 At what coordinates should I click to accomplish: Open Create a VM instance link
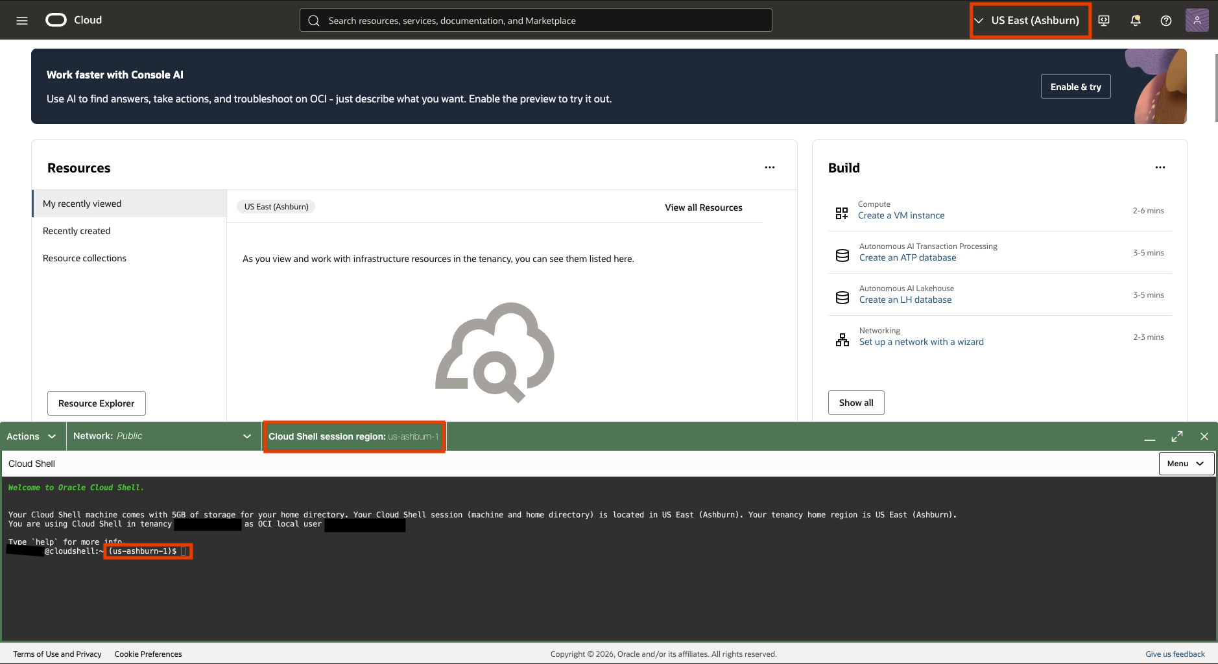pos(901,216)
